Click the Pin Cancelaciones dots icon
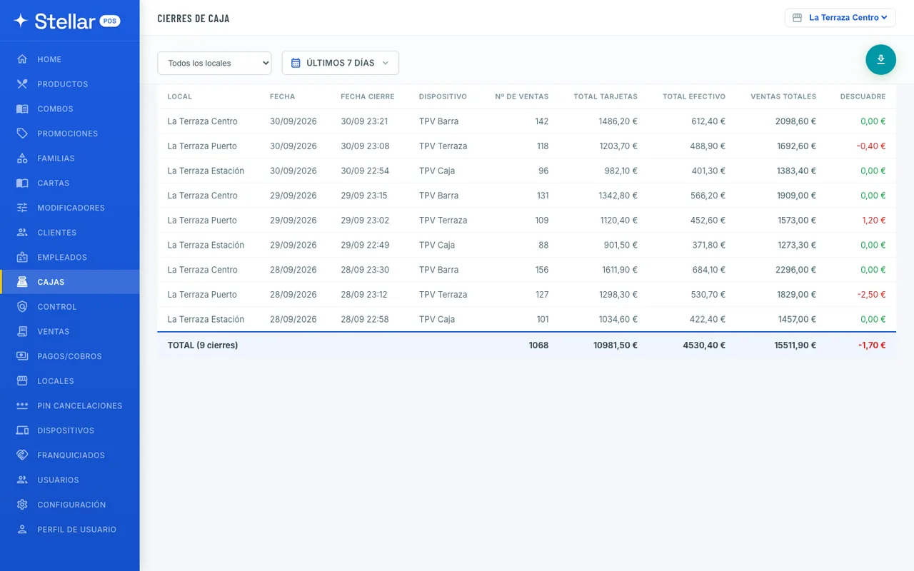914x571 pixels. (x=22, y=405)
